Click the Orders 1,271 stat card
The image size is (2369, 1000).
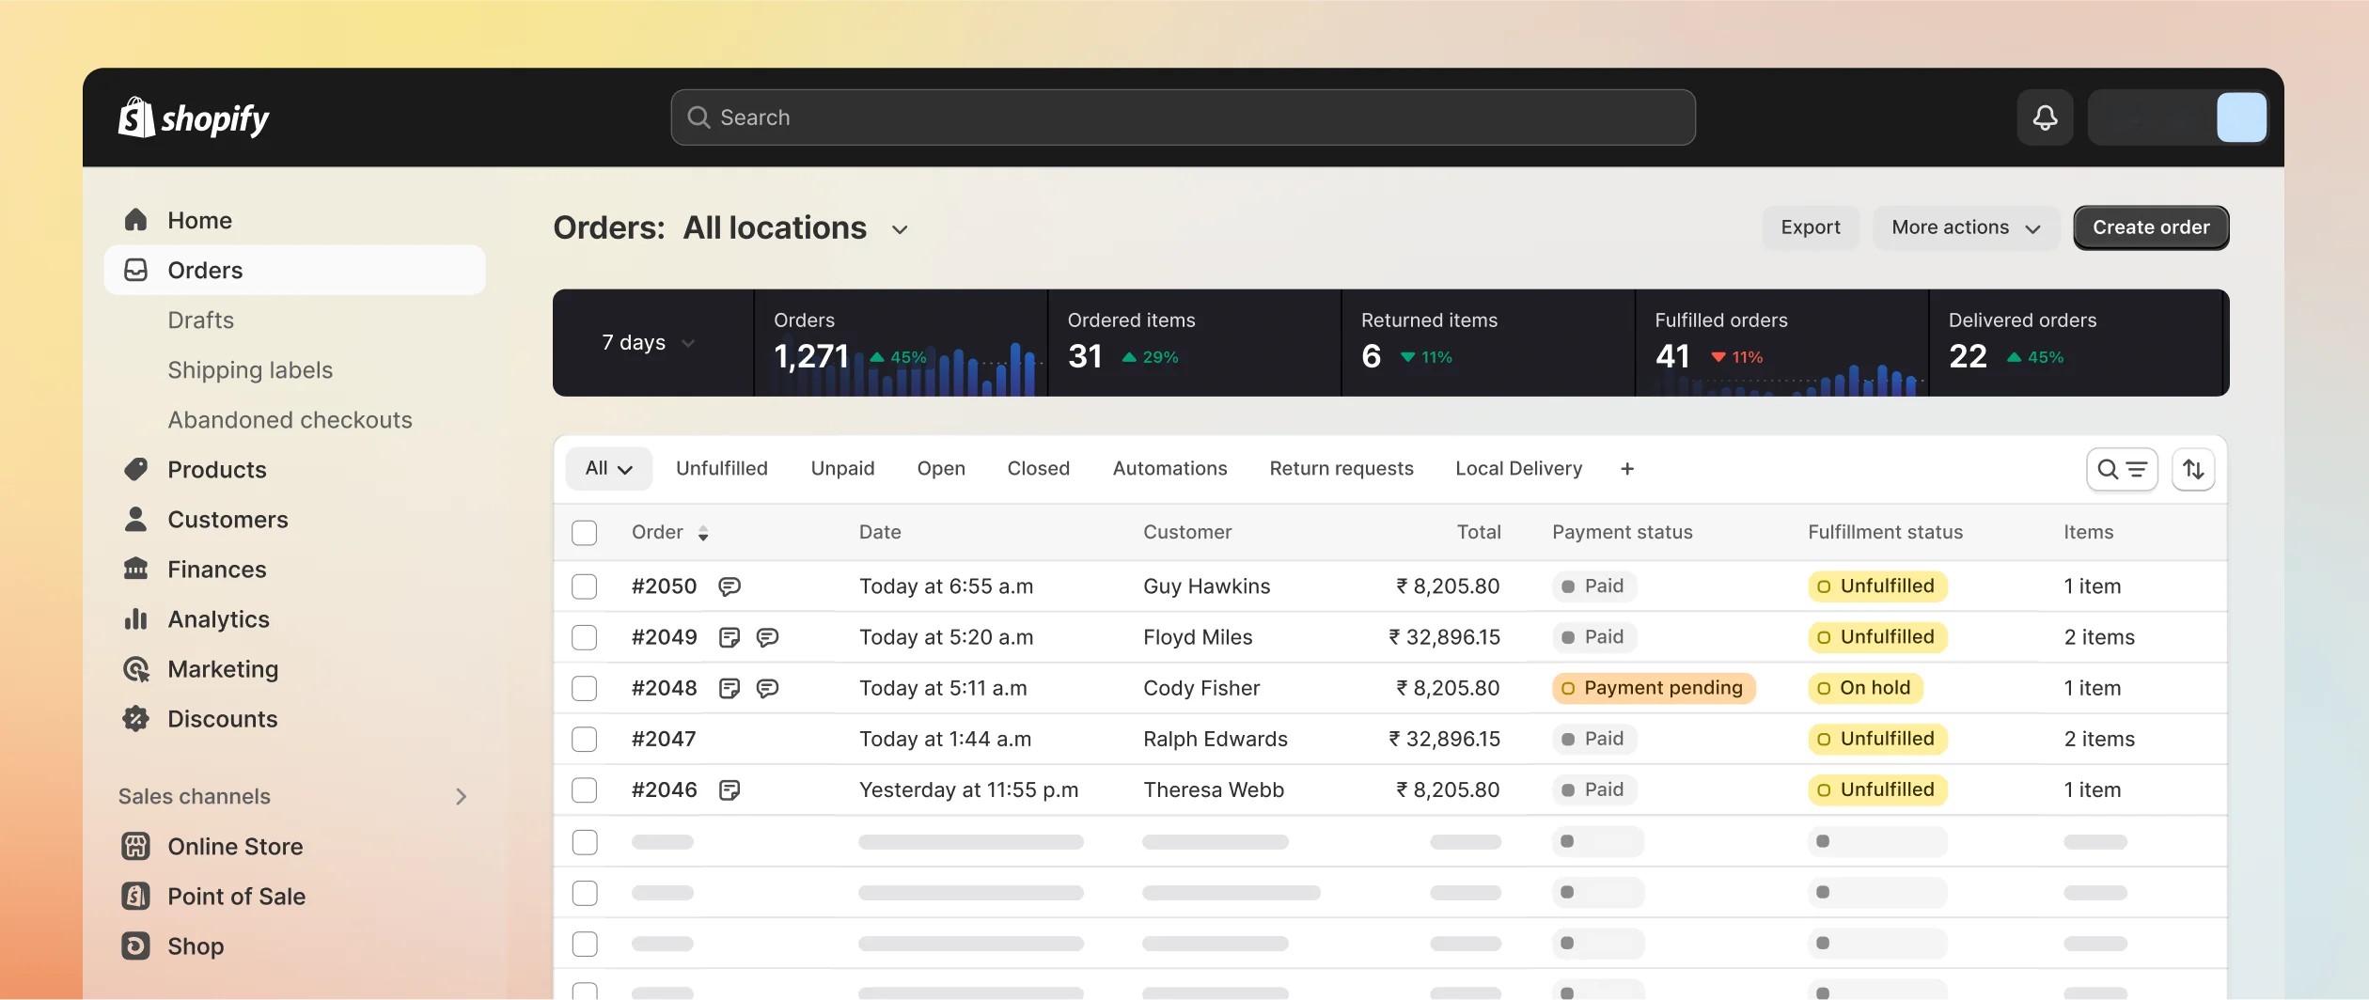pos(901,343)
